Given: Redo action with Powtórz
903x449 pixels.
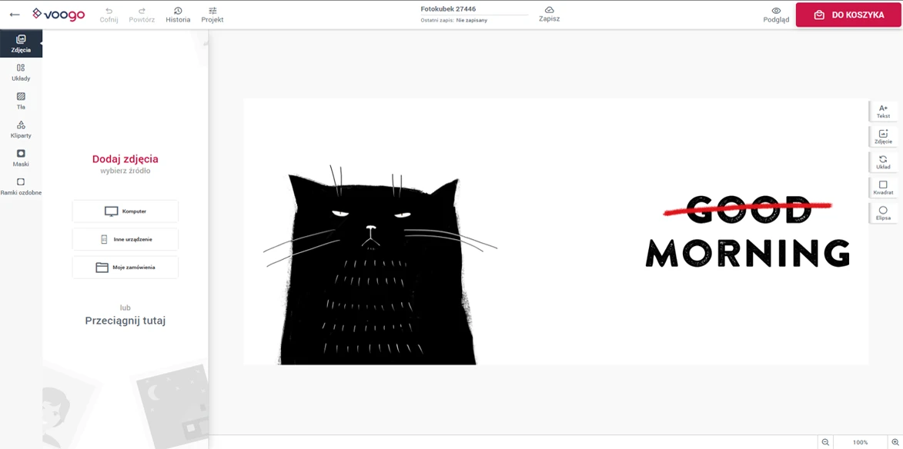Looking at the screenshot, I should click(142, 15).
